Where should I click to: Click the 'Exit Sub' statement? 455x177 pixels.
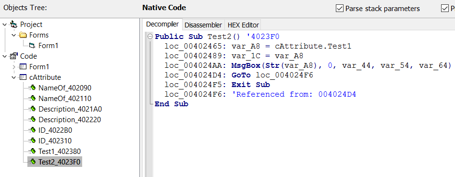tap(250, 85)
